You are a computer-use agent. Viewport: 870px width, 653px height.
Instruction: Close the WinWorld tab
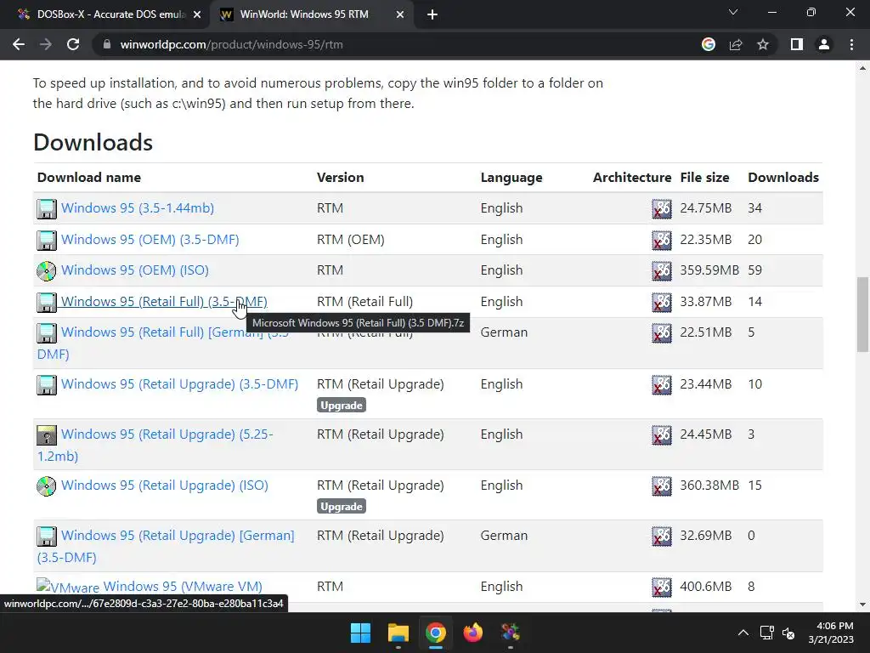(400, 15)
